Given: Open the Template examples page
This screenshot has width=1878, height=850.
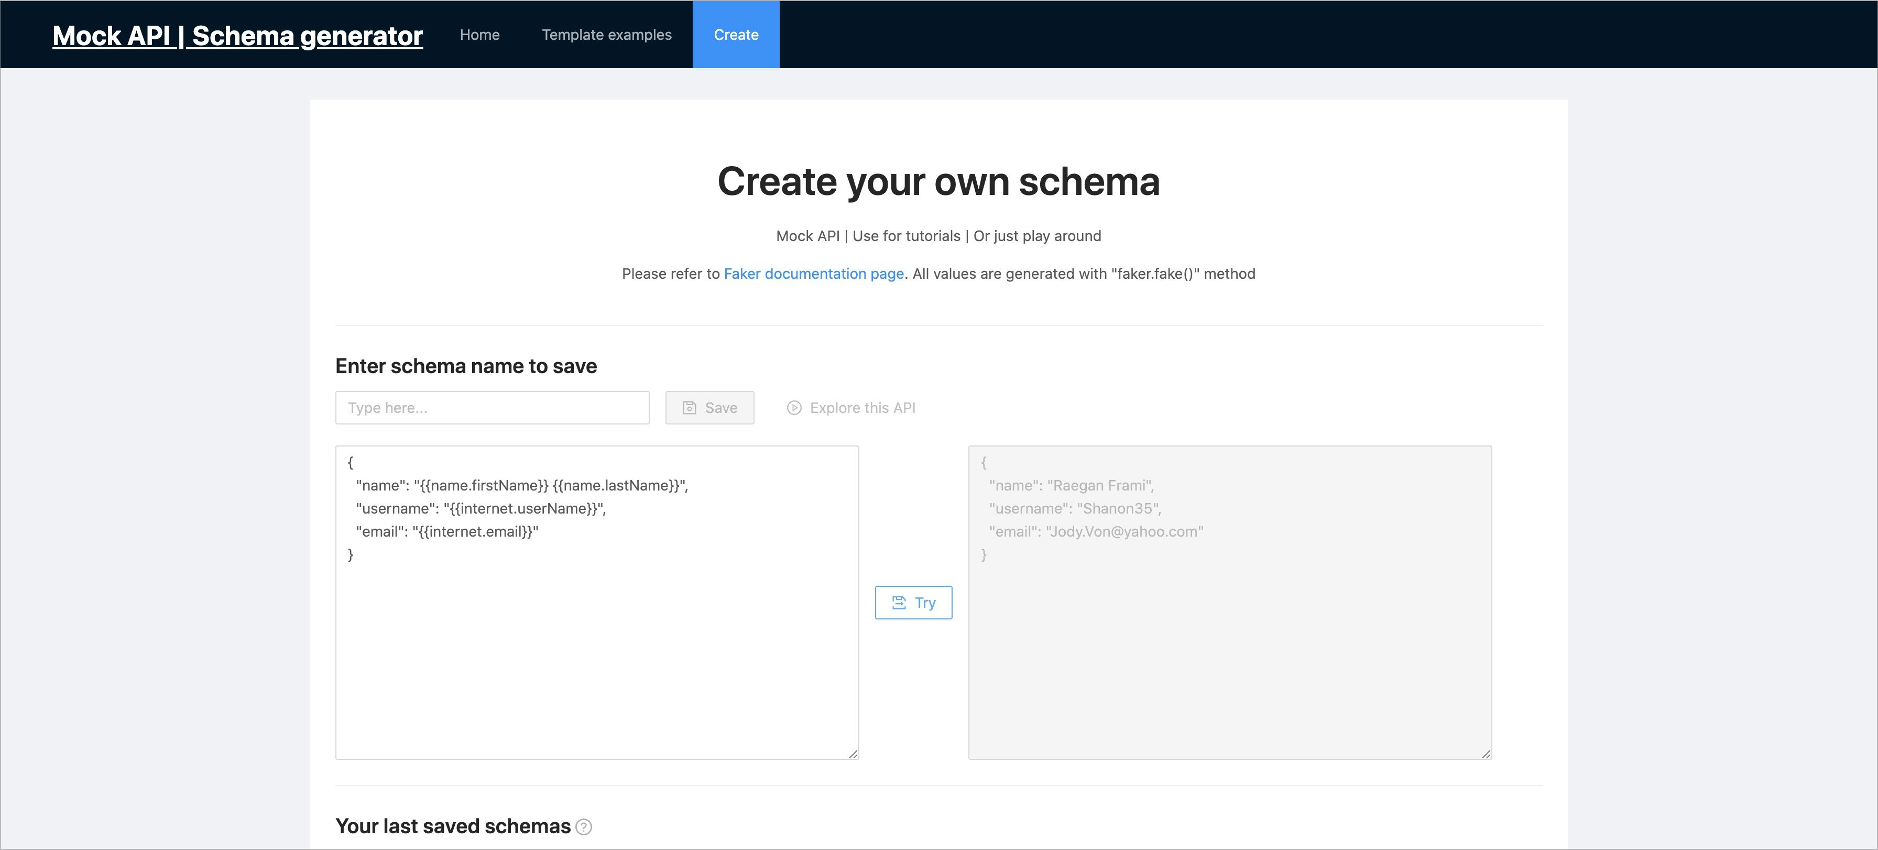Looking at the screenshot, I should [x=607, y=34].
